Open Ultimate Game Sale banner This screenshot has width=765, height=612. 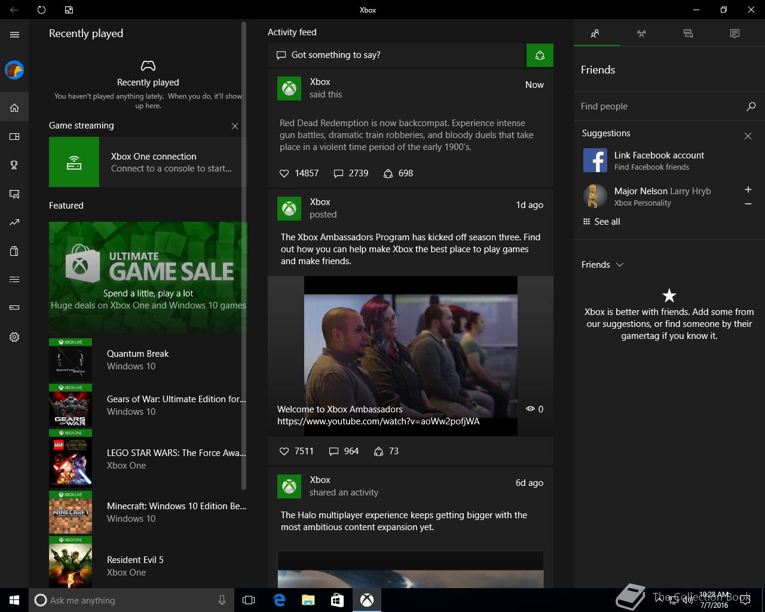pos(148,277)
